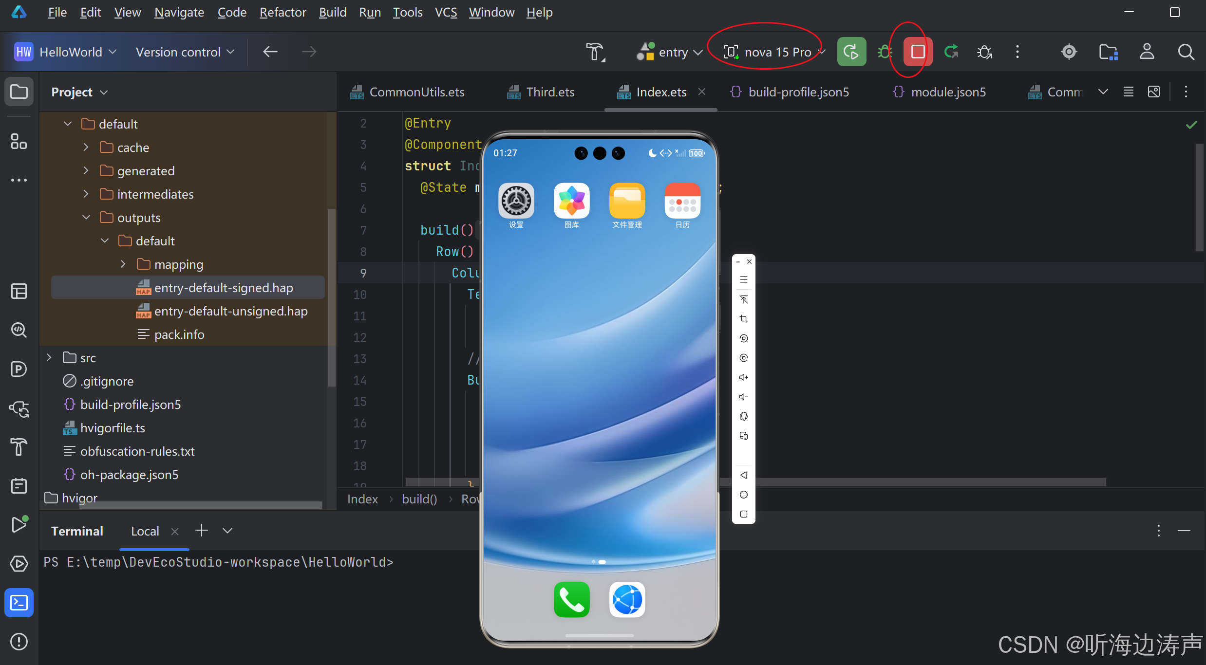Click build() breadcrumb in editor footer
Image resolution: width=1206 pixels, height=665 pixels.
[x=419, y=499]
